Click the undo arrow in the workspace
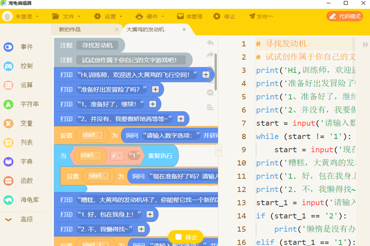The width and height of the screenshot is (370, 246). [x=210, y=42]
